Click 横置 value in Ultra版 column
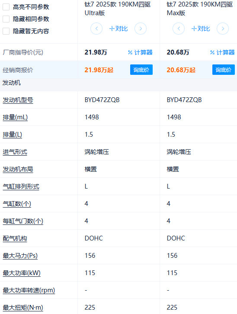Screen dimensions: 237x314 pos(91,169)
